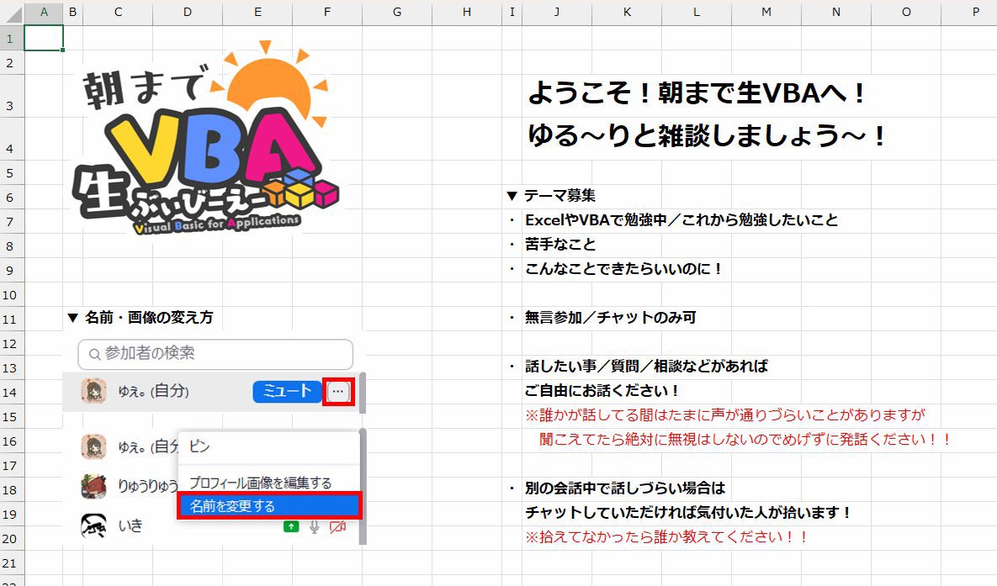Toggle the camera-off icon next to いき
997x586 pixels.
click(337, 525)
